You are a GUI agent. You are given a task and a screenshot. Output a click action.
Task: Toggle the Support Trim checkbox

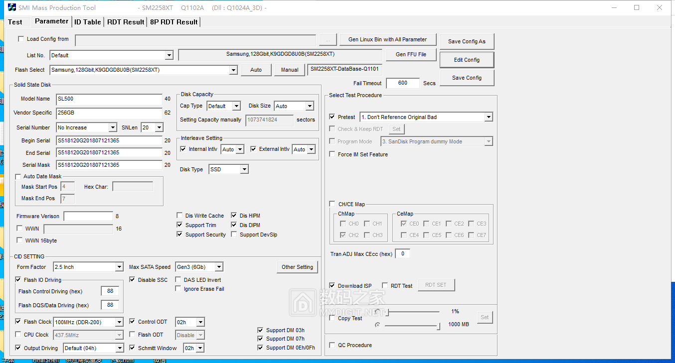pyautogui.click(x=180, y=225)
